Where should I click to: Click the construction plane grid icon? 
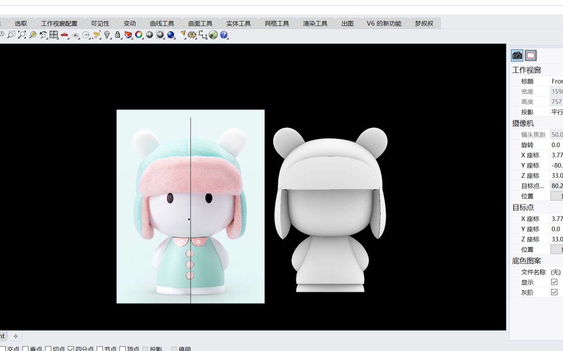click(x=75, y=35)
